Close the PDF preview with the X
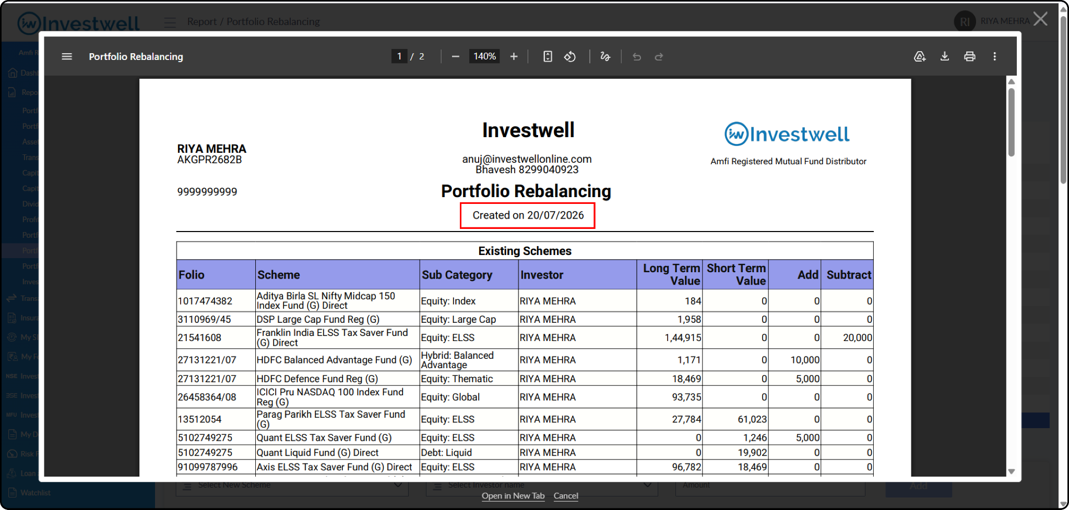This screenshot has height=510, width=1069. 1040,19
